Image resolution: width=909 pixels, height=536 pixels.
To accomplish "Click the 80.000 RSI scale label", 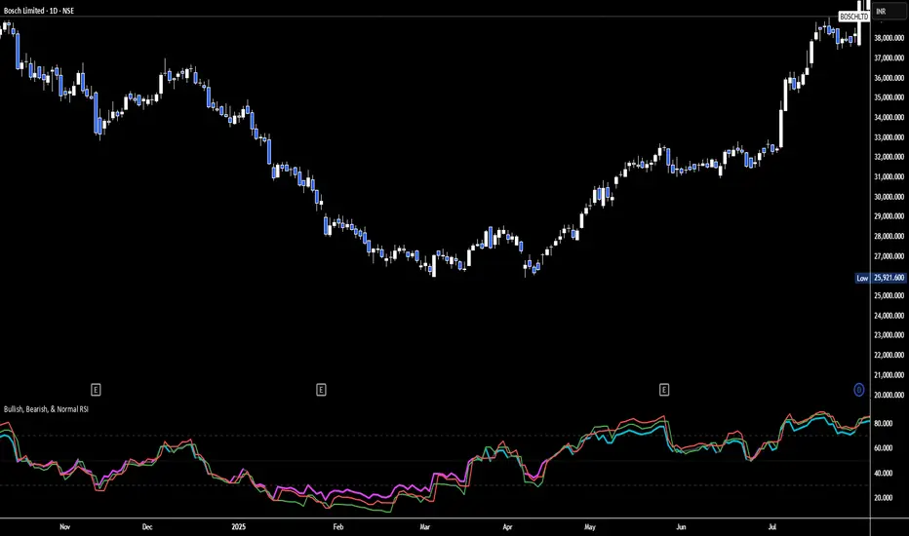I will [884, 424].
